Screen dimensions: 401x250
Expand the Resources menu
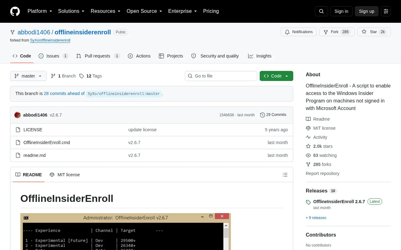[106, 11]
